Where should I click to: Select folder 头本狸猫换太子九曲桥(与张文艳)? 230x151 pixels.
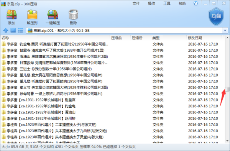[57, 131]
